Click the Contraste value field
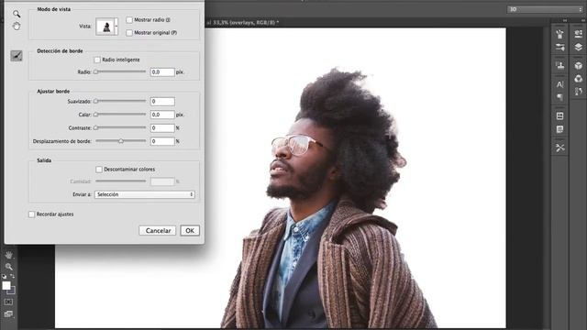This screenshot has height=330, width=587. coord(162,128)
